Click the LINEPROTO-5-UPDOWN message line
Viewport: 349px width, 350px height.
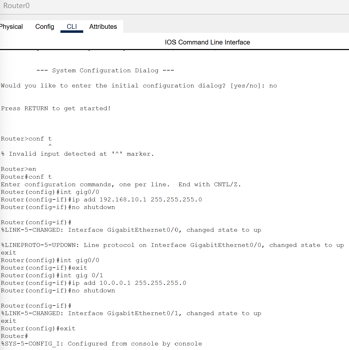click(172, 245)
